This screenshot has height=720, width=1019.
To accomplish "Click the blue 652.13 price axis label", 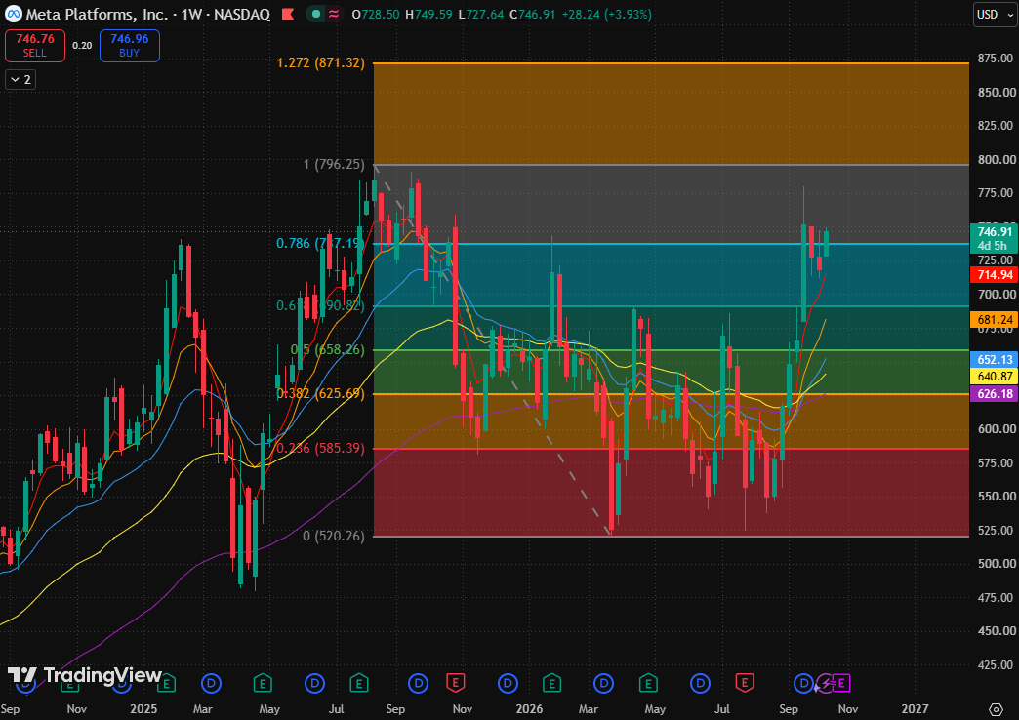I will click(x=994, y=359).
